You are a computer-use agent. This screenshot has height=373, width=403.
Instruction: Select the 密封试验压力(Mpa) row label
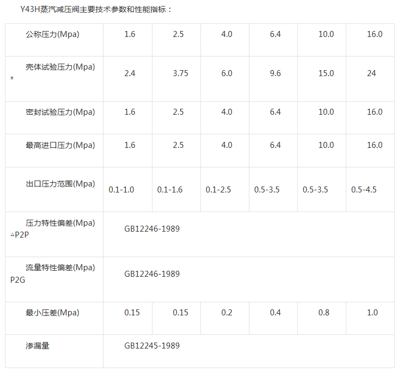[x=60, y=112]
